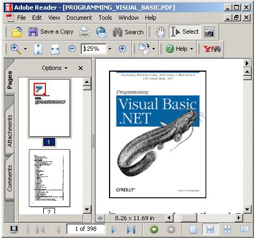Select page 1 thumbnail
Viewport: 256px width, 241px height.
click(49, 108)
